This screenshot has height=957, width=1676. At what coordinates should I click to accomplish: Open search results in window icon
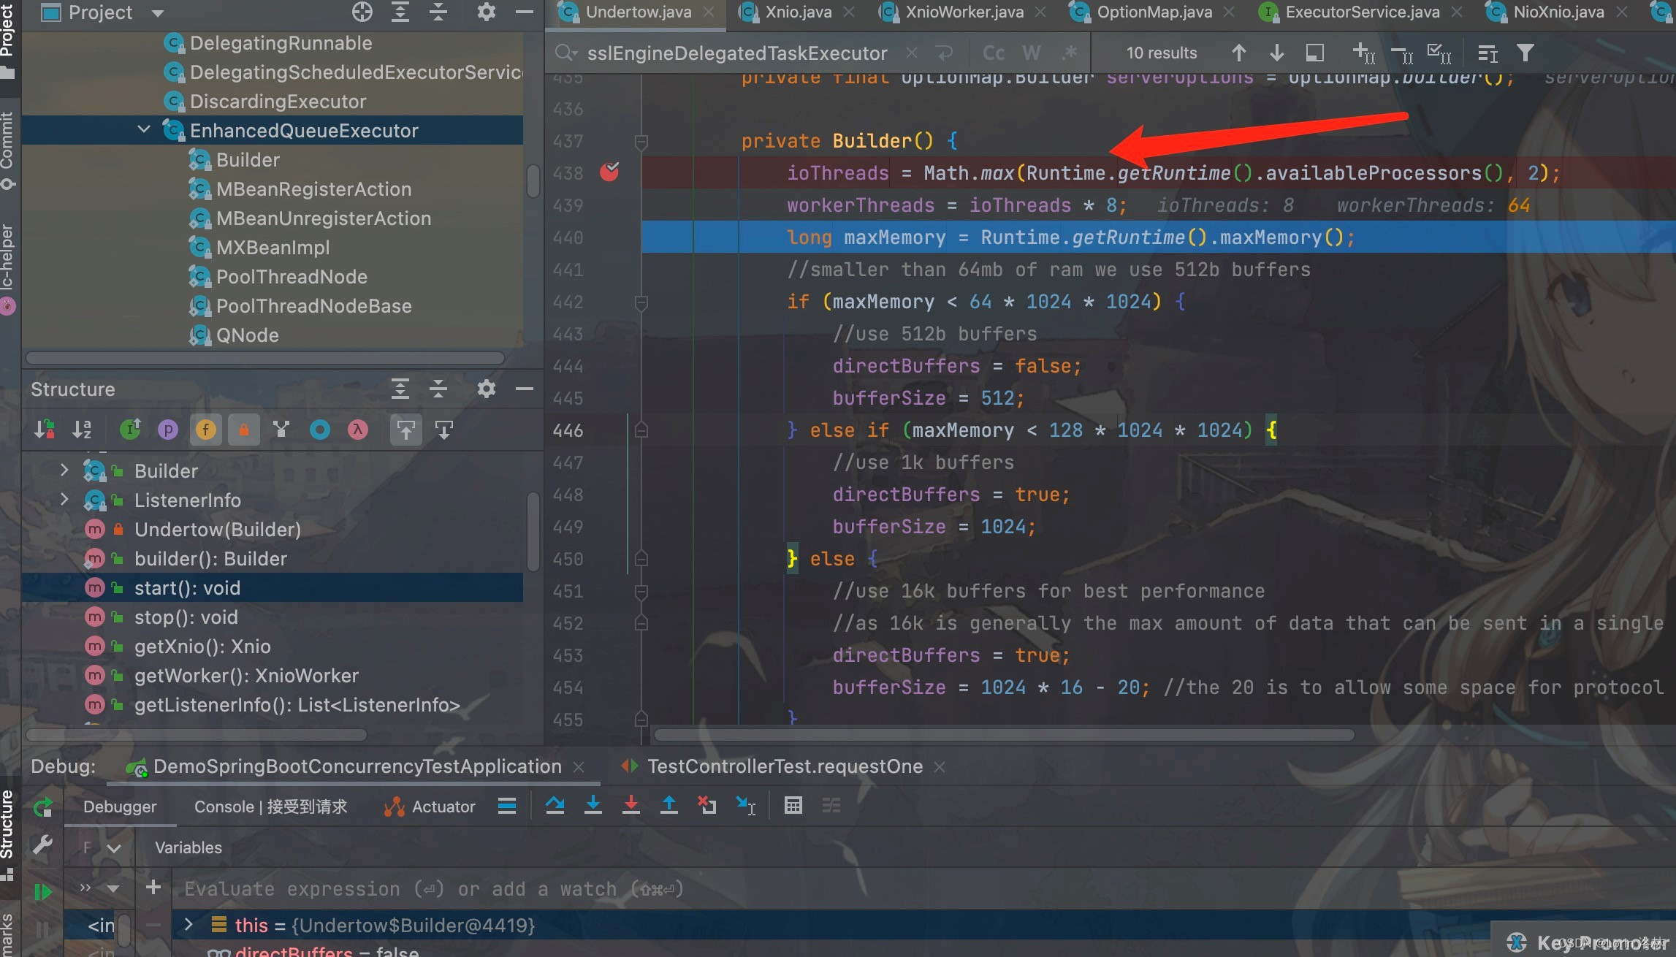pyautogui.click(x=1314, y=53)
